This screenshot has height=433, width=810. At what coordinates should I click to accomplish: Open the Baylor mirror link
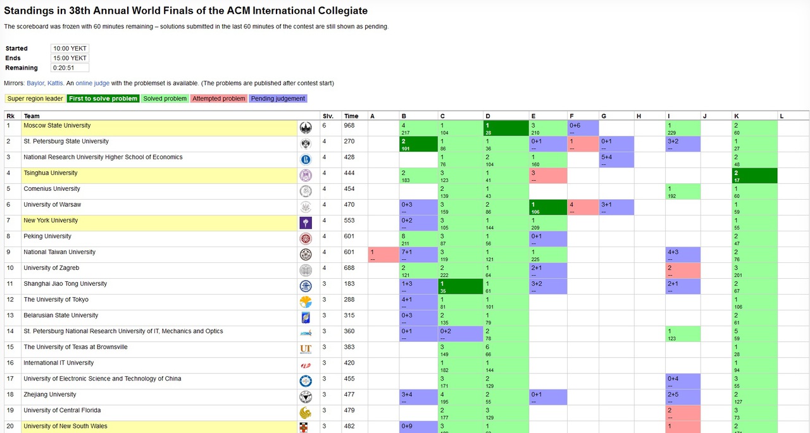tap(35, 83)
